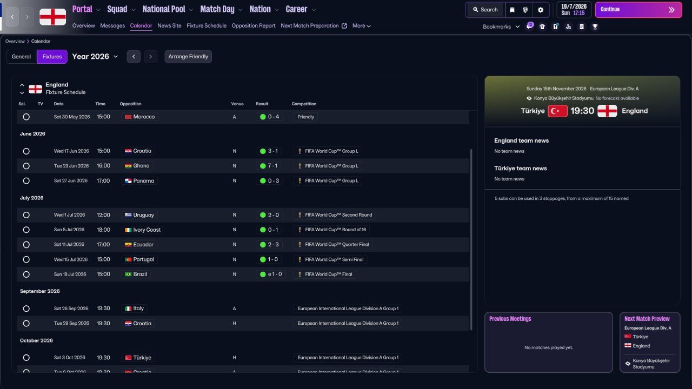Go forward with the top-left forward arrow

pyautogui.click(x=28, y=17)
